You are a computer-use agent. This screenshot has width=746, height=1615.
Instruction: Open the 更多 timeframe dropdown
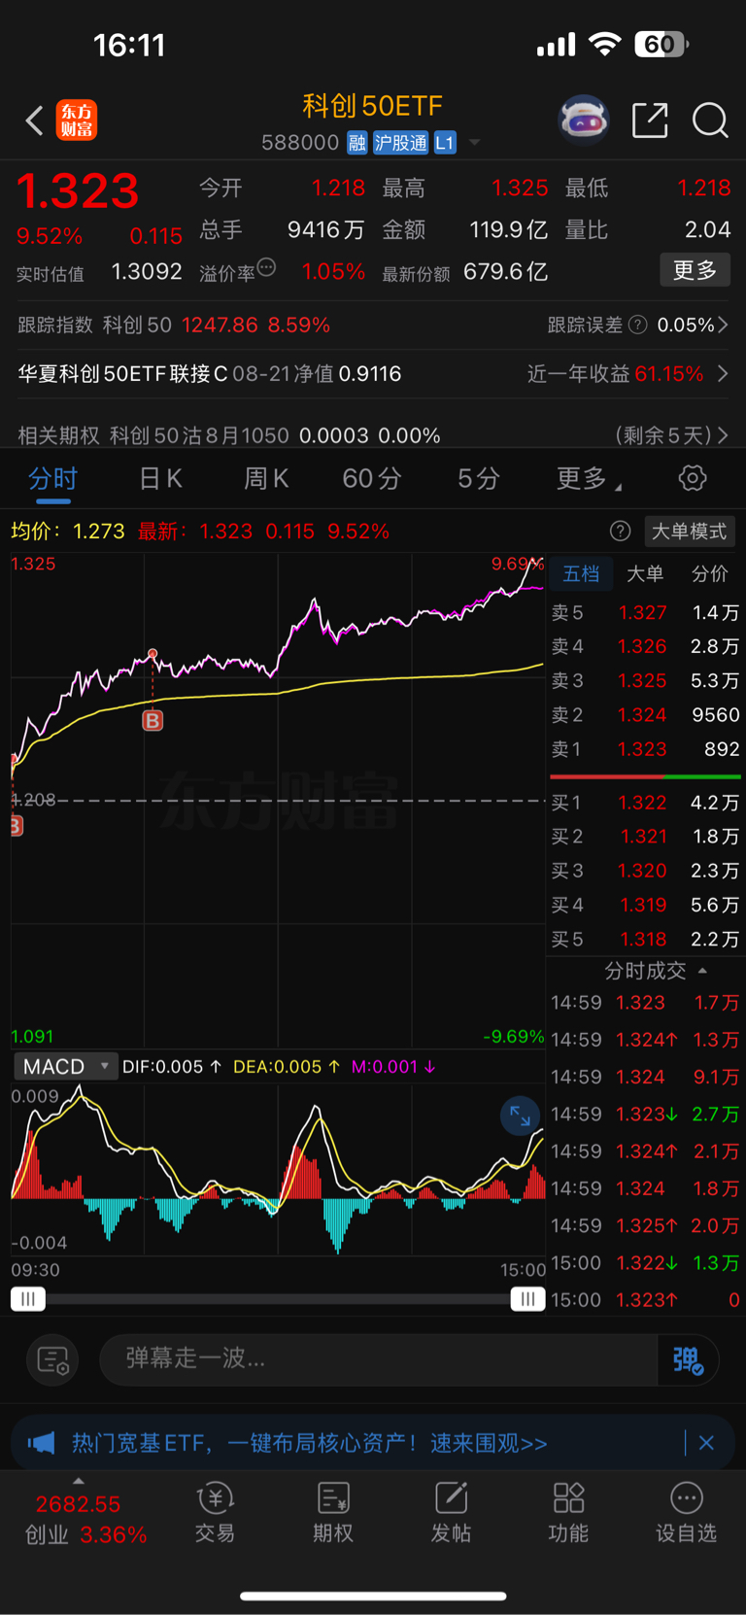pos(589,478)
